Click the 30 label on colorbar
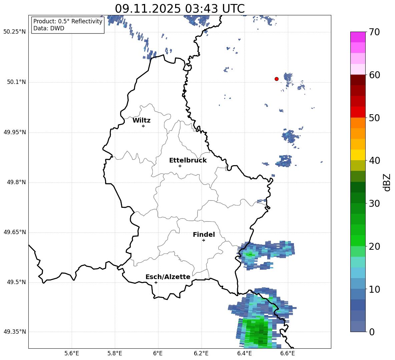This screenshot has width=395, height=360. (x=374, y=203)
